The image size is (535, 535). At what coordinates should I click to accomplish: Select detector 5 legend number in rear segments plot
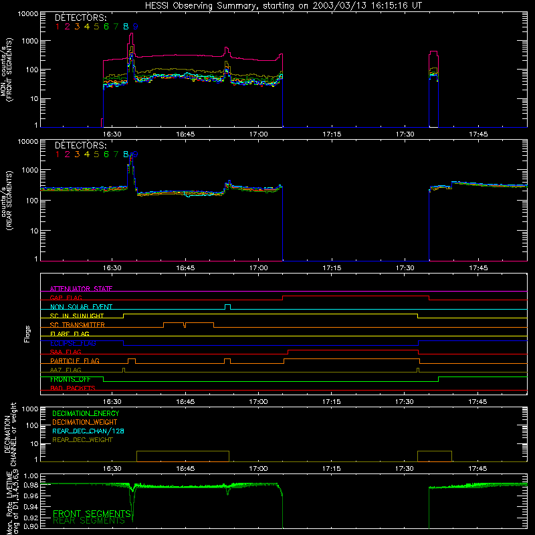point(96,154)
